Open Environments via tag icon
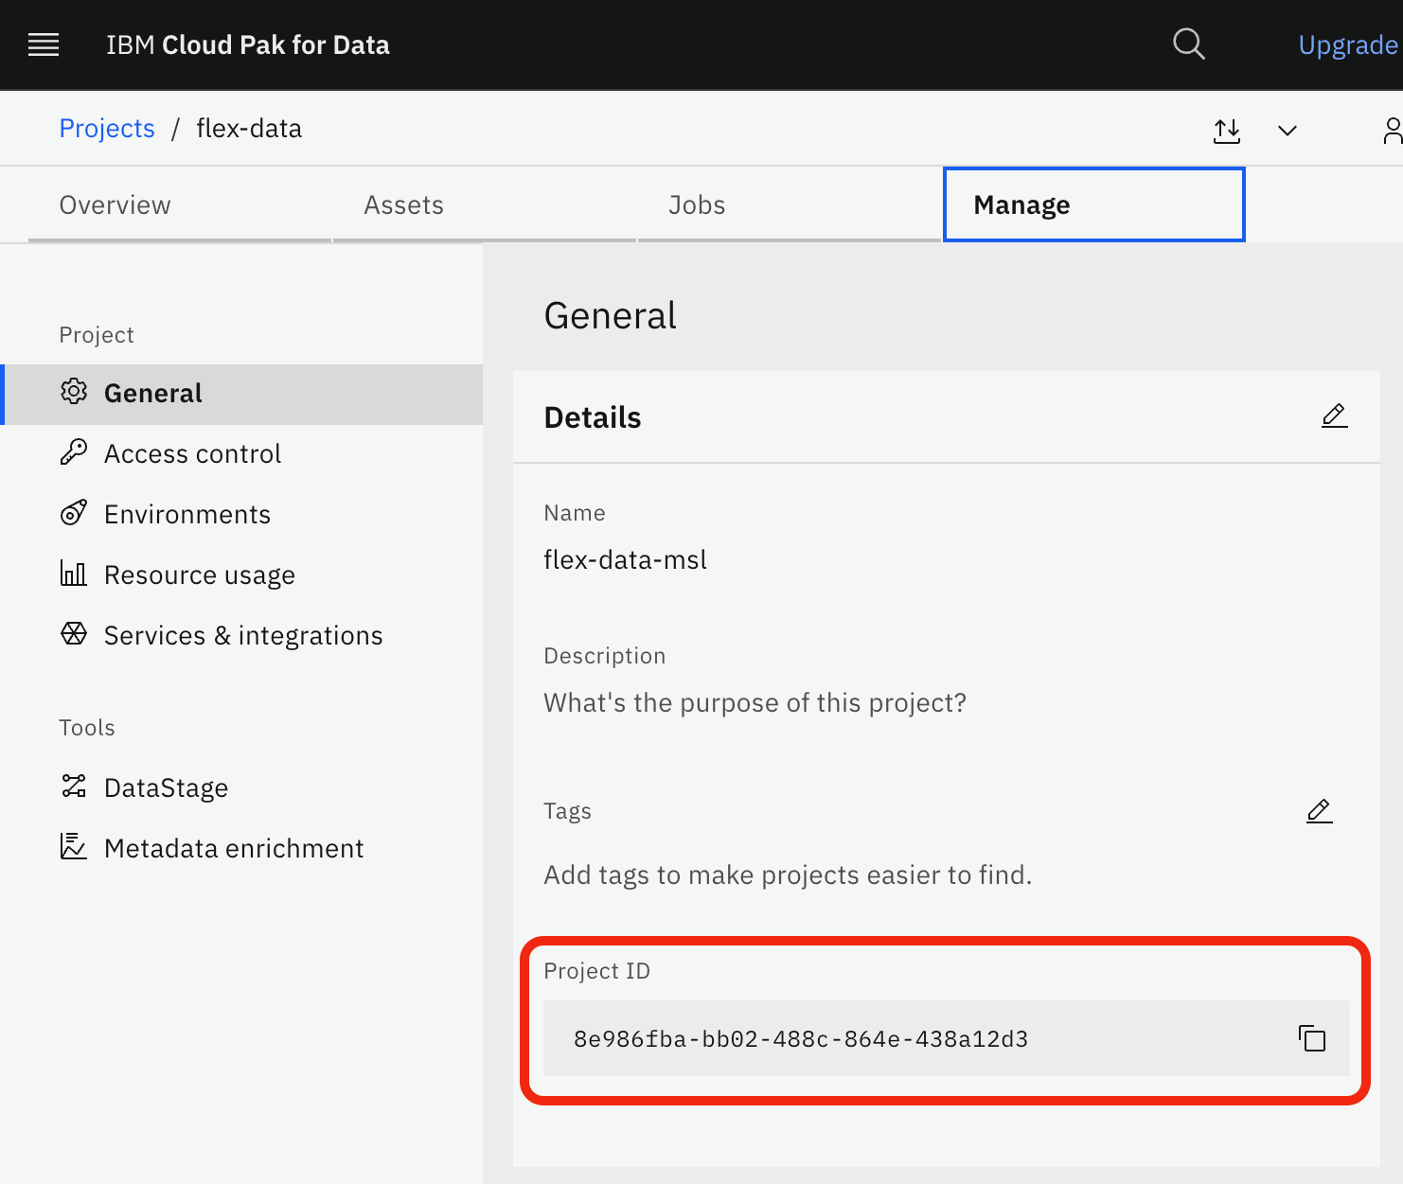This screenshot has width=1403, height=1184. (x=74, y=513)
